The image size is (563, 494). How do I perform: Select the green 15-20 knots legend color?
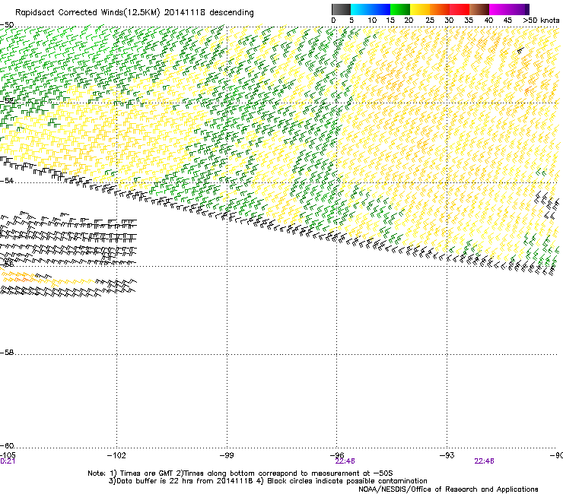click(x=400, y=9)
